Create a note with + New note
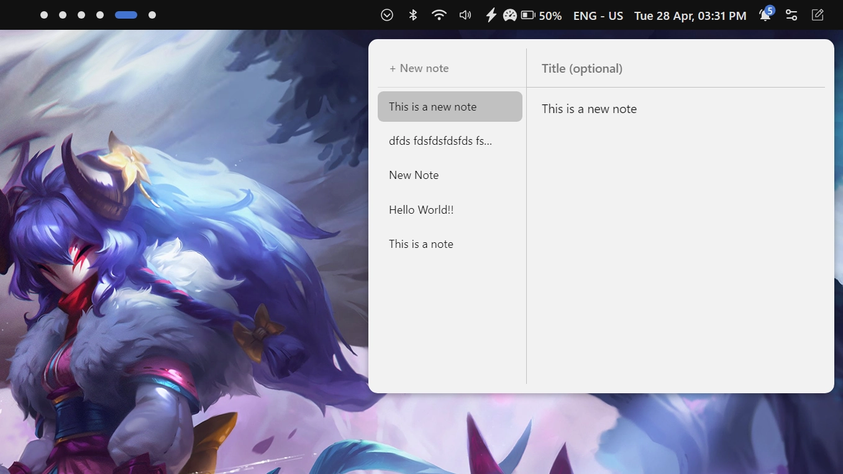Image resolution: width=843 pixels, height=474 pixels. click(419, 68)
